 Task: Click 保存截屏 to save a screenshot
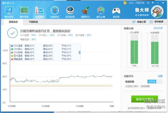tap(157, 22)
